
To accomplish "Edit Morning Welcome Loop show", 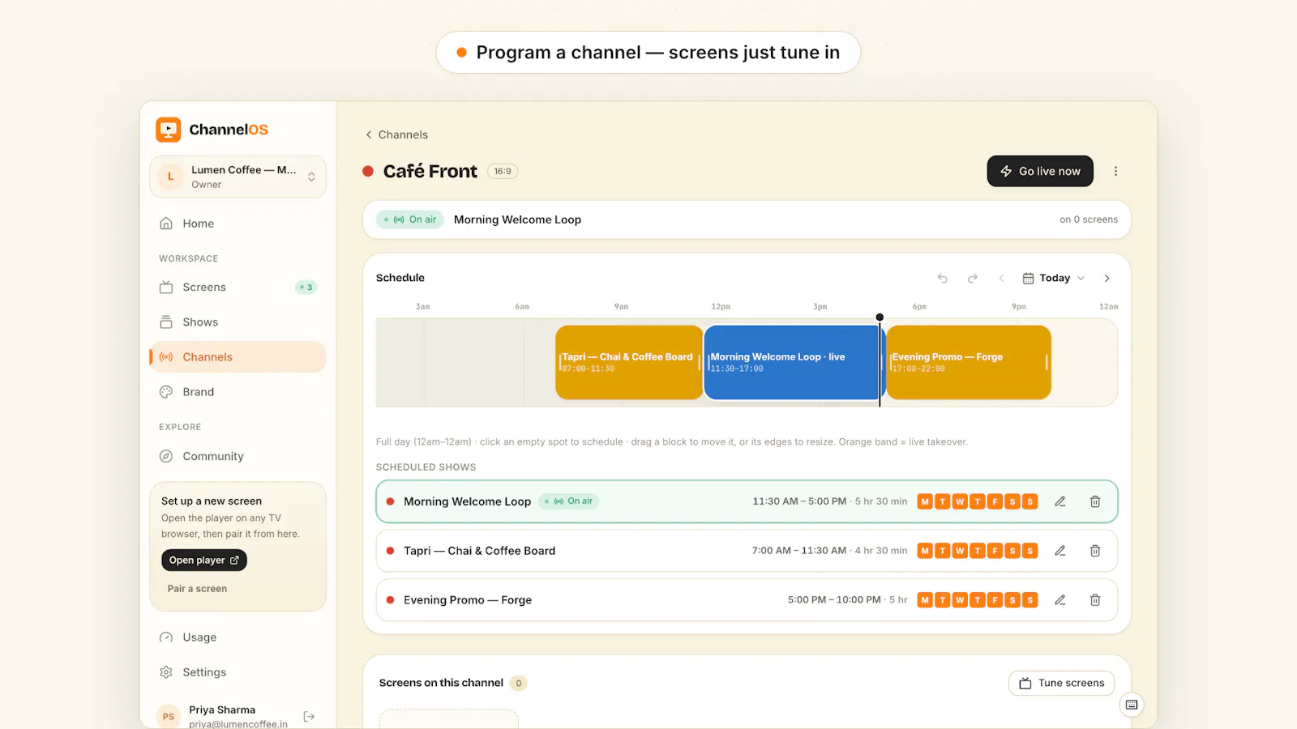I will 1059,502.
